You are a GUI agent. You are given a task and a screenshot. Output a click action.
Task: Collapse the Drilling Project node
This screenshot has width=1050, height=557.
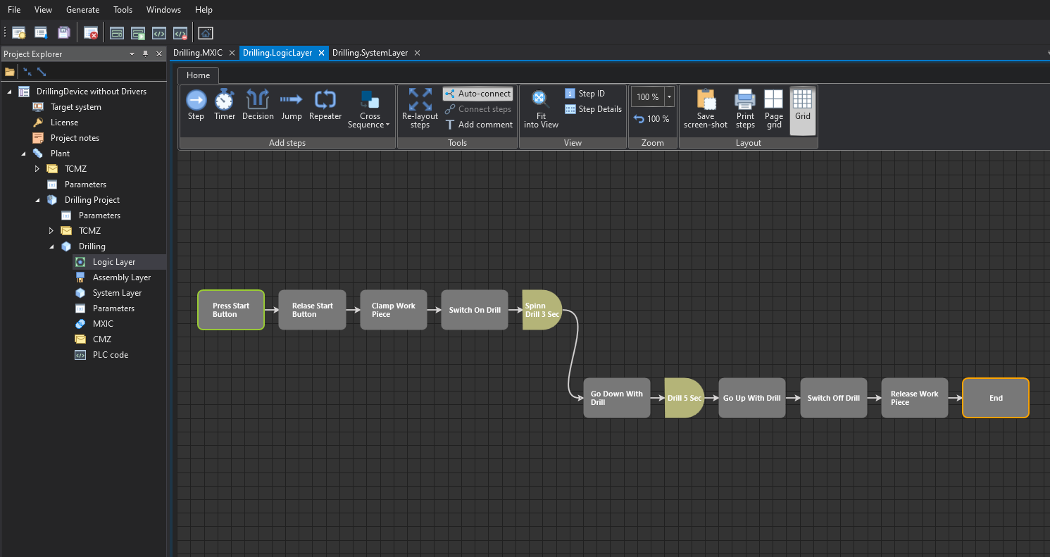pos(38,200)
